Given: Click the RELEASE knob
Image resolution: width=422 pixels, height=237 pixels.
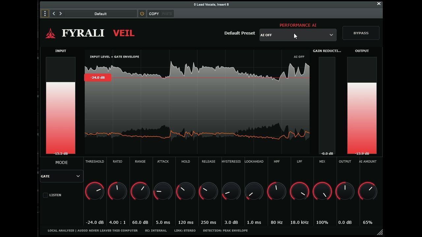Looking at the screenshot, I should (208, 191).
